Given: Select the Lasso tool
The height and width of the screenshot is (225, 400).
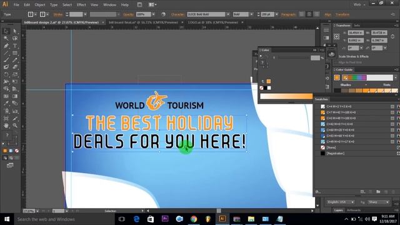Looking at the screenshot, I should tap(15, 38).
